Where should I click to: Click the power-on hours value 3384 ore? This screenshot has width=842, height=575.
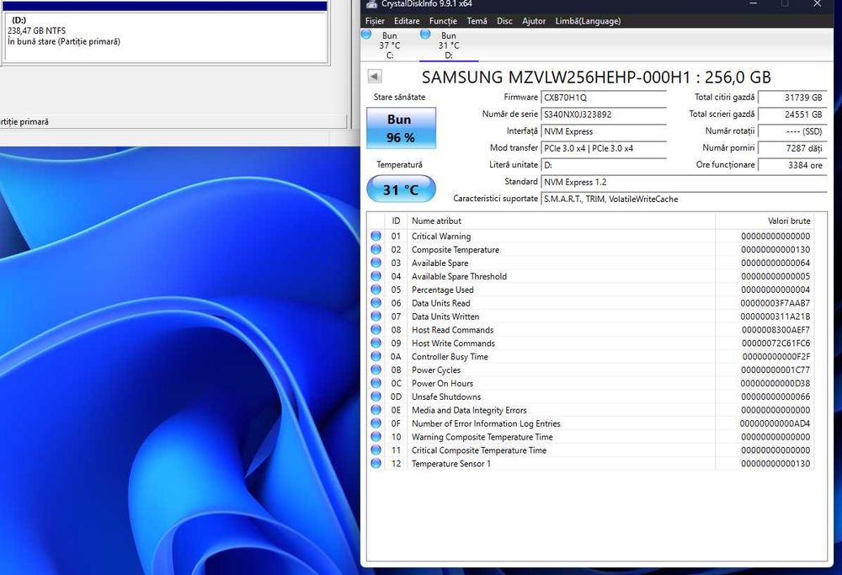pos(792,165)
